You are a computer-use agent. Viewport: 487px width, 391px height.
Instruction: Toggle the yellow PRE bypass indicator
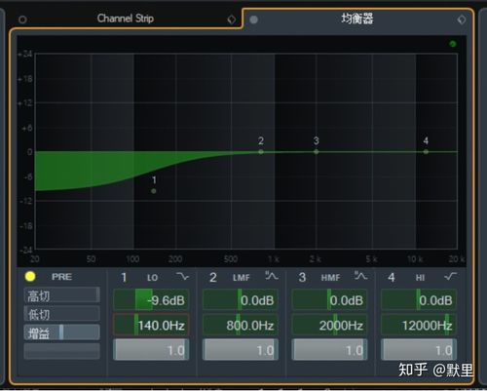pyautogui.click(x=30, y=276)
